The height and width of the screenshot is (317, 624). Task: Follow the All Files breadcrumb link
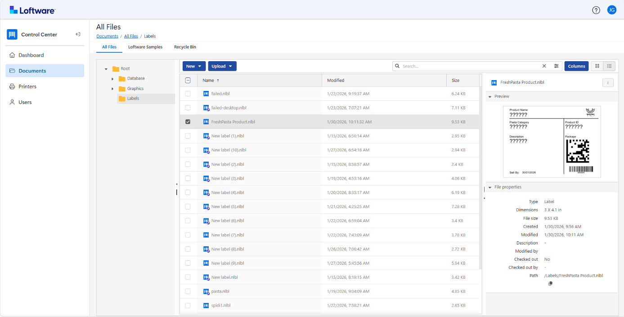[131, 36]
